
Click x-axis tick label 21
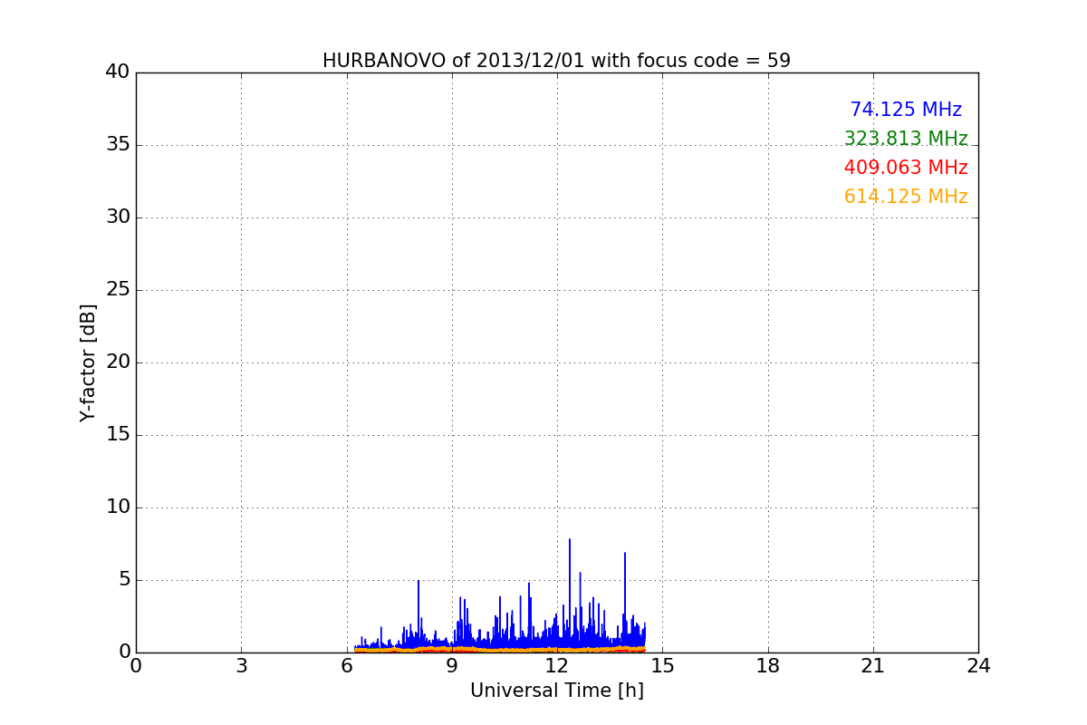click(873, 666)
